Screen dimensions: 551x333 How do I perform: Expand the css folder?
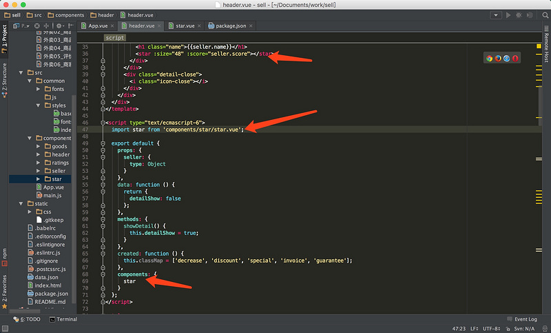click(x=30, y=212)
